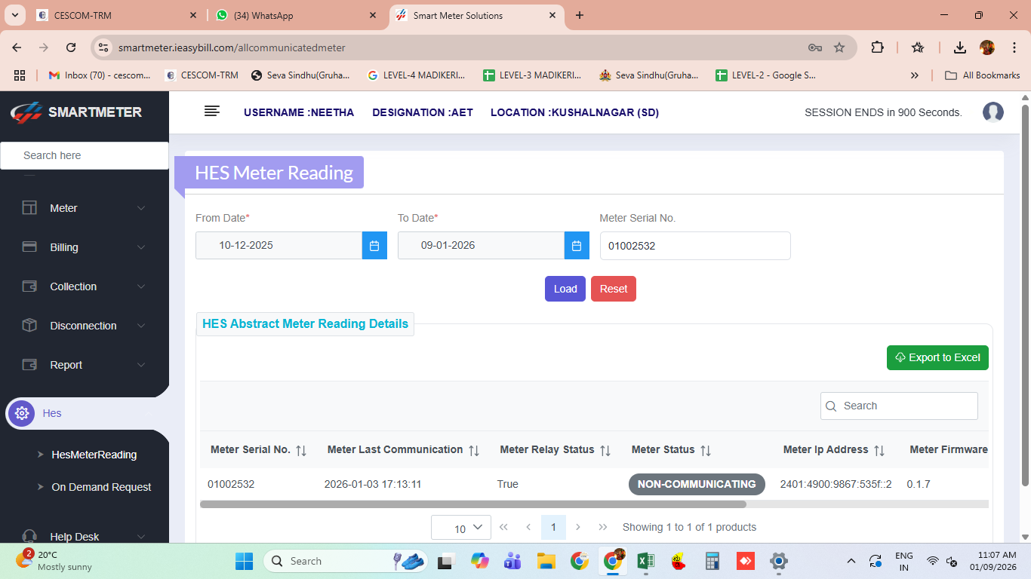Open File Explorer from the taskbar
The width and height of the screenshot is (1031, 579).
coord(546,561)
